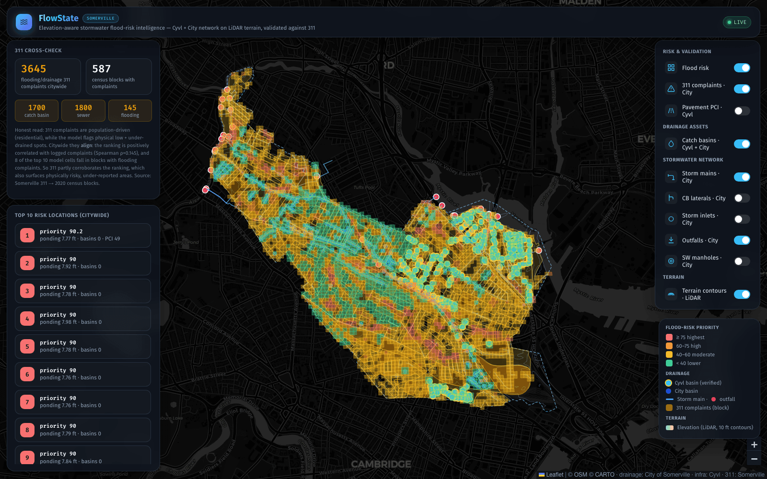Viewport: 767px width, 479px height.
Task: Click the Pavement PCI road icon
Action: pos(671,111)
